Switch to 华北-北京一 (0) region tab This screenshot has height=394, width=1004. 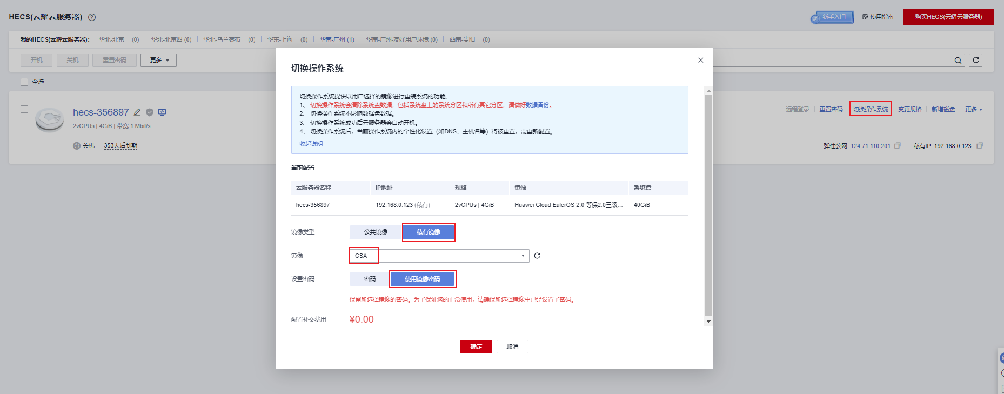pyautogui.click(x=119, y=39)
